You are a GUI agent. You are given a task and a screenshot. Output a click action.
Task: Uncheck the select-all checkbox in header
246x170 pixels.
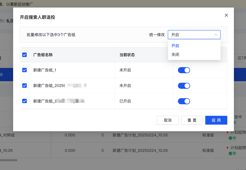coord(24,55)
